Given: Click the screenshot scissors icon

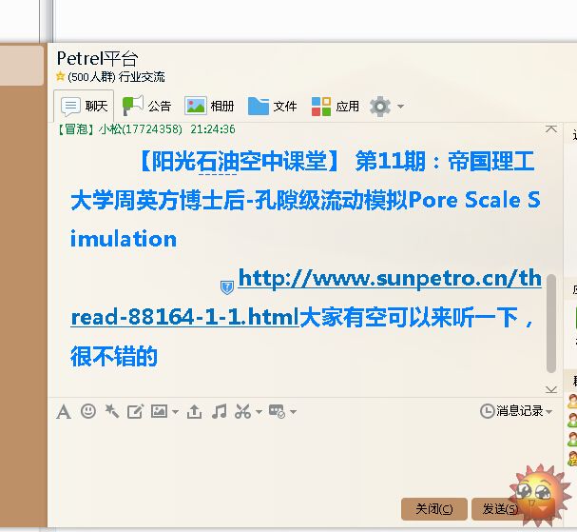Looking at the screenshot, I should coord(242,411).
